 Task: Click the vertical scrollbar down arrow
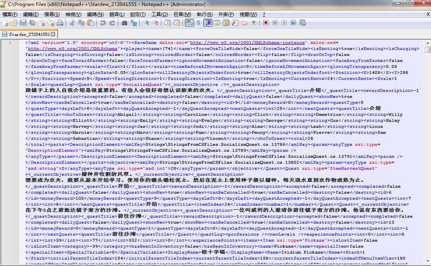click(428, 261)
